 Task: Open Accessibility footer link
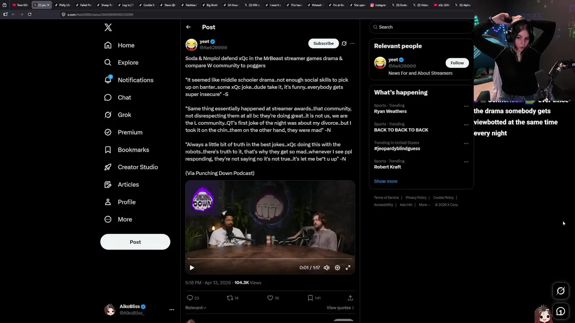coord(383,205)
